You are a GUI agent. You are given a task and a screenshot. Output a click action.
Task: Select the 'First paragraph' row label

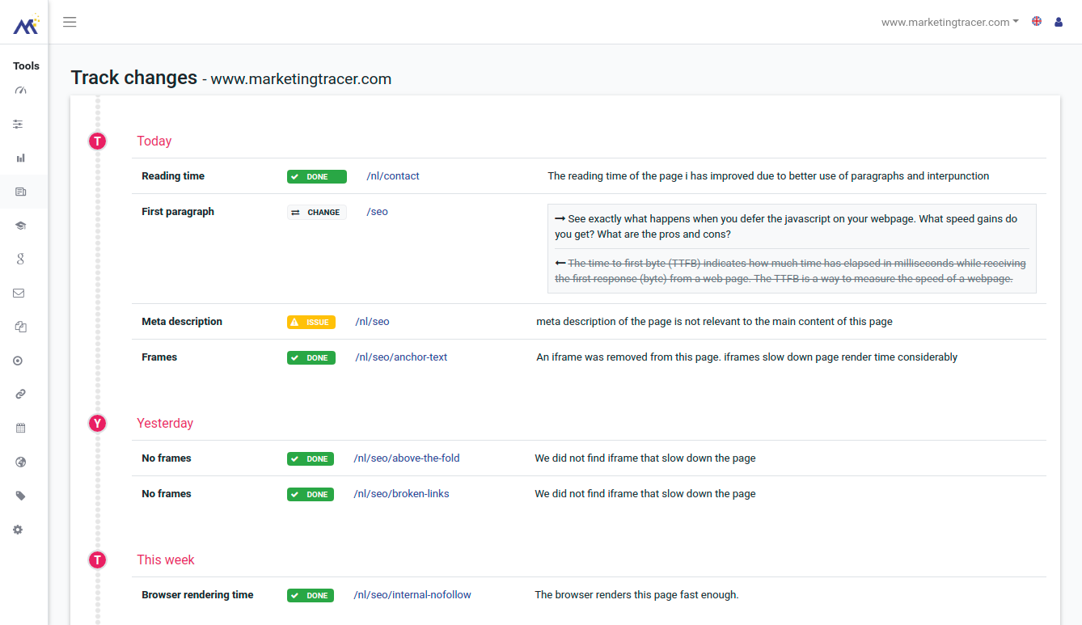(178, 212)
